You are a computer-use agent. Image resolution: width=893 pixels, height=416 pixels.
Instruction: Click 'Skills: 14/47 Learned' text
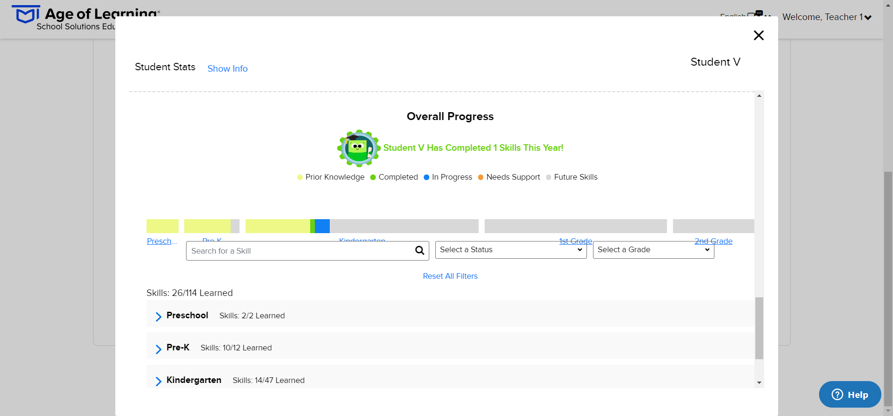[x=268, y=380]
